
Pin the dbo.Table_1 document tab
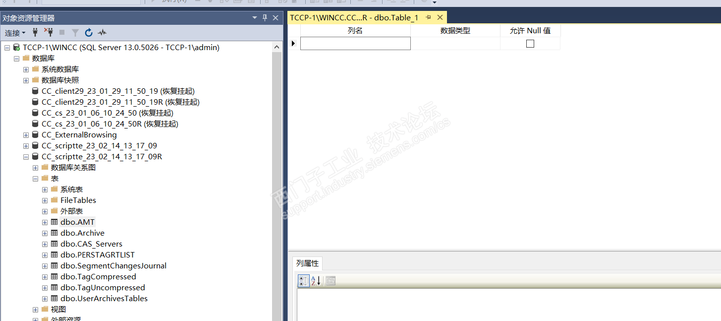(428, 17)
